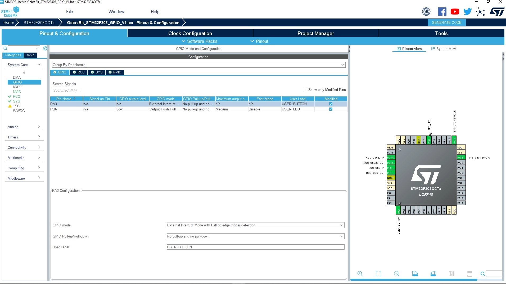Click the Search Signals input field
The width and height of the screenshot is (506, 284).
point(67,90)
